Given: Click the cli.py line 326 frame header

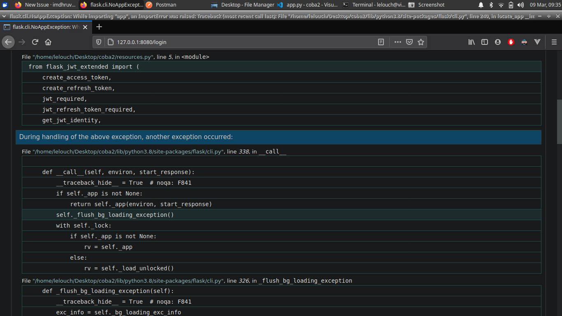Looking at the screenshot, I should click(x=187, y=281).
